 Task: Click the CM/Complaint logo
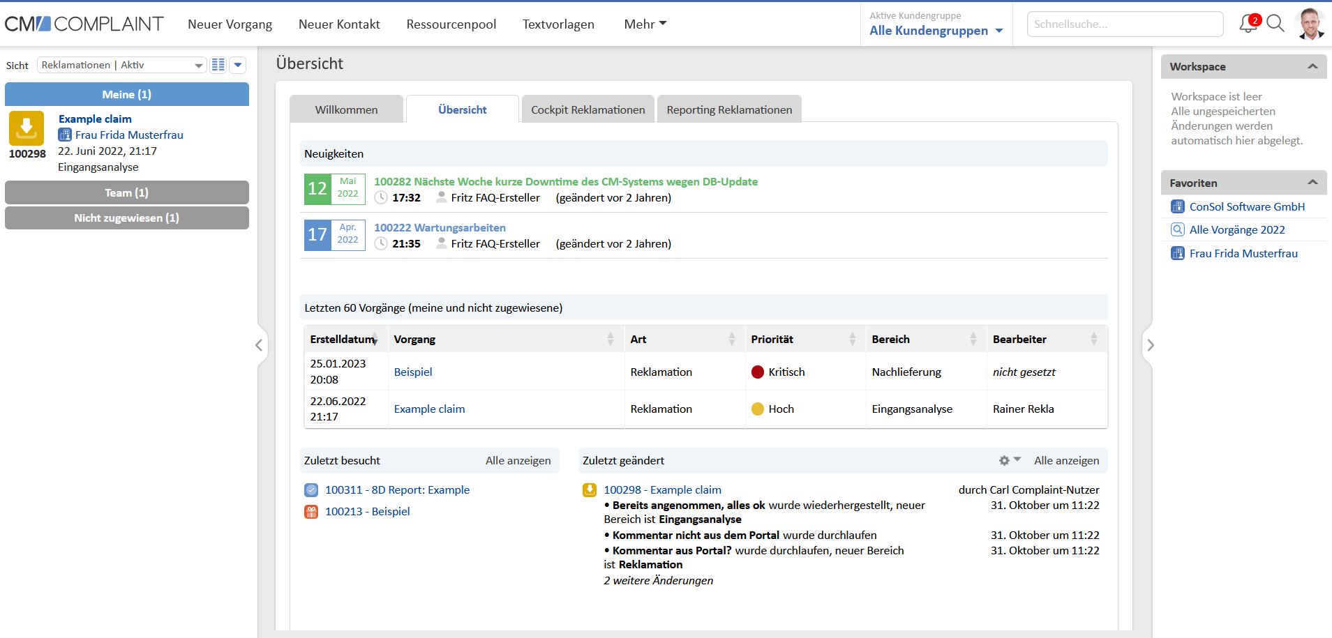(x=84, y=24)
